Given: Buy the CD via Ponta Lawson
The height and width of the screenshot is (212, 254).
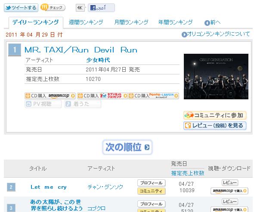Looking at the screenshot, I should pos(154,96).
